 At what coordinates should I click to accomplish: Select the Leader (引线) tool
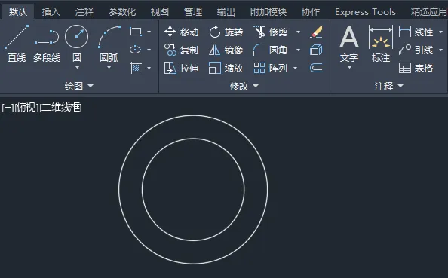(x=416, y=50)
